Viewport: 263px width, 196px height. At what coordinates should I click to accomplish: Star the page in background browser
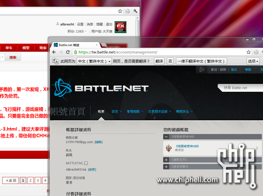[x=120, y=11]
